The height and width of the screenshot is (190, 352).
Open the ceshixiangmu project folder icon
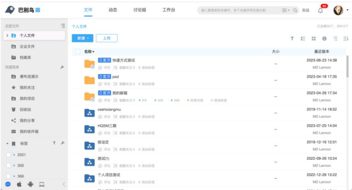(90, 113)
